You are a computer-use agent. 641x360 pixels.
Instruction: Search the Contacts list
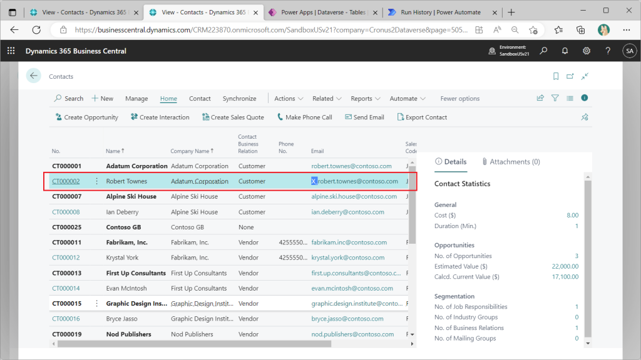(68, 98)
